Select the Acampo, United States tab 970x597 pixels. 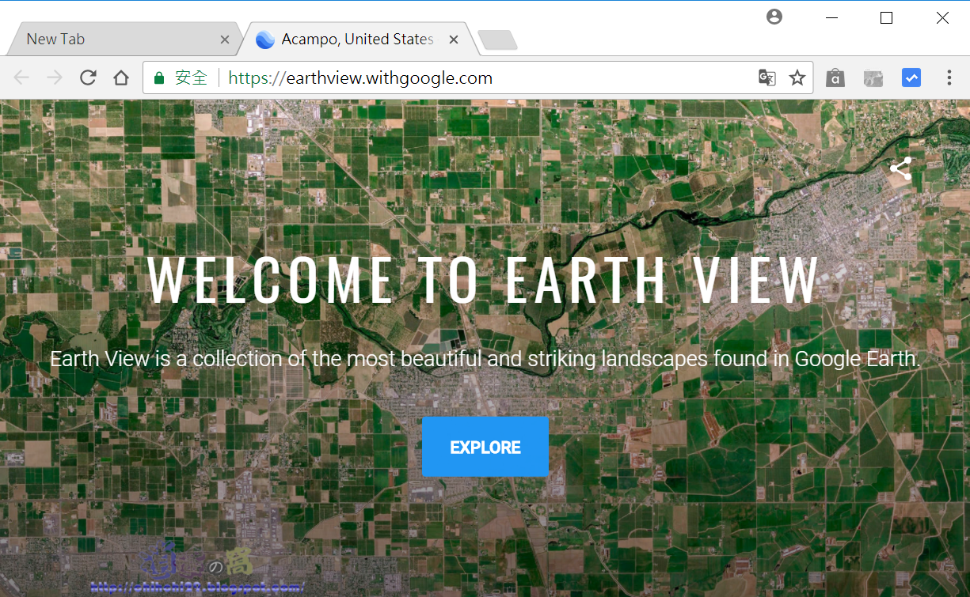coord(356,39)
